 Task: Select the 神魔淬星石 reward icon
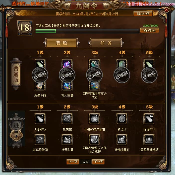(x=122, y=140)
